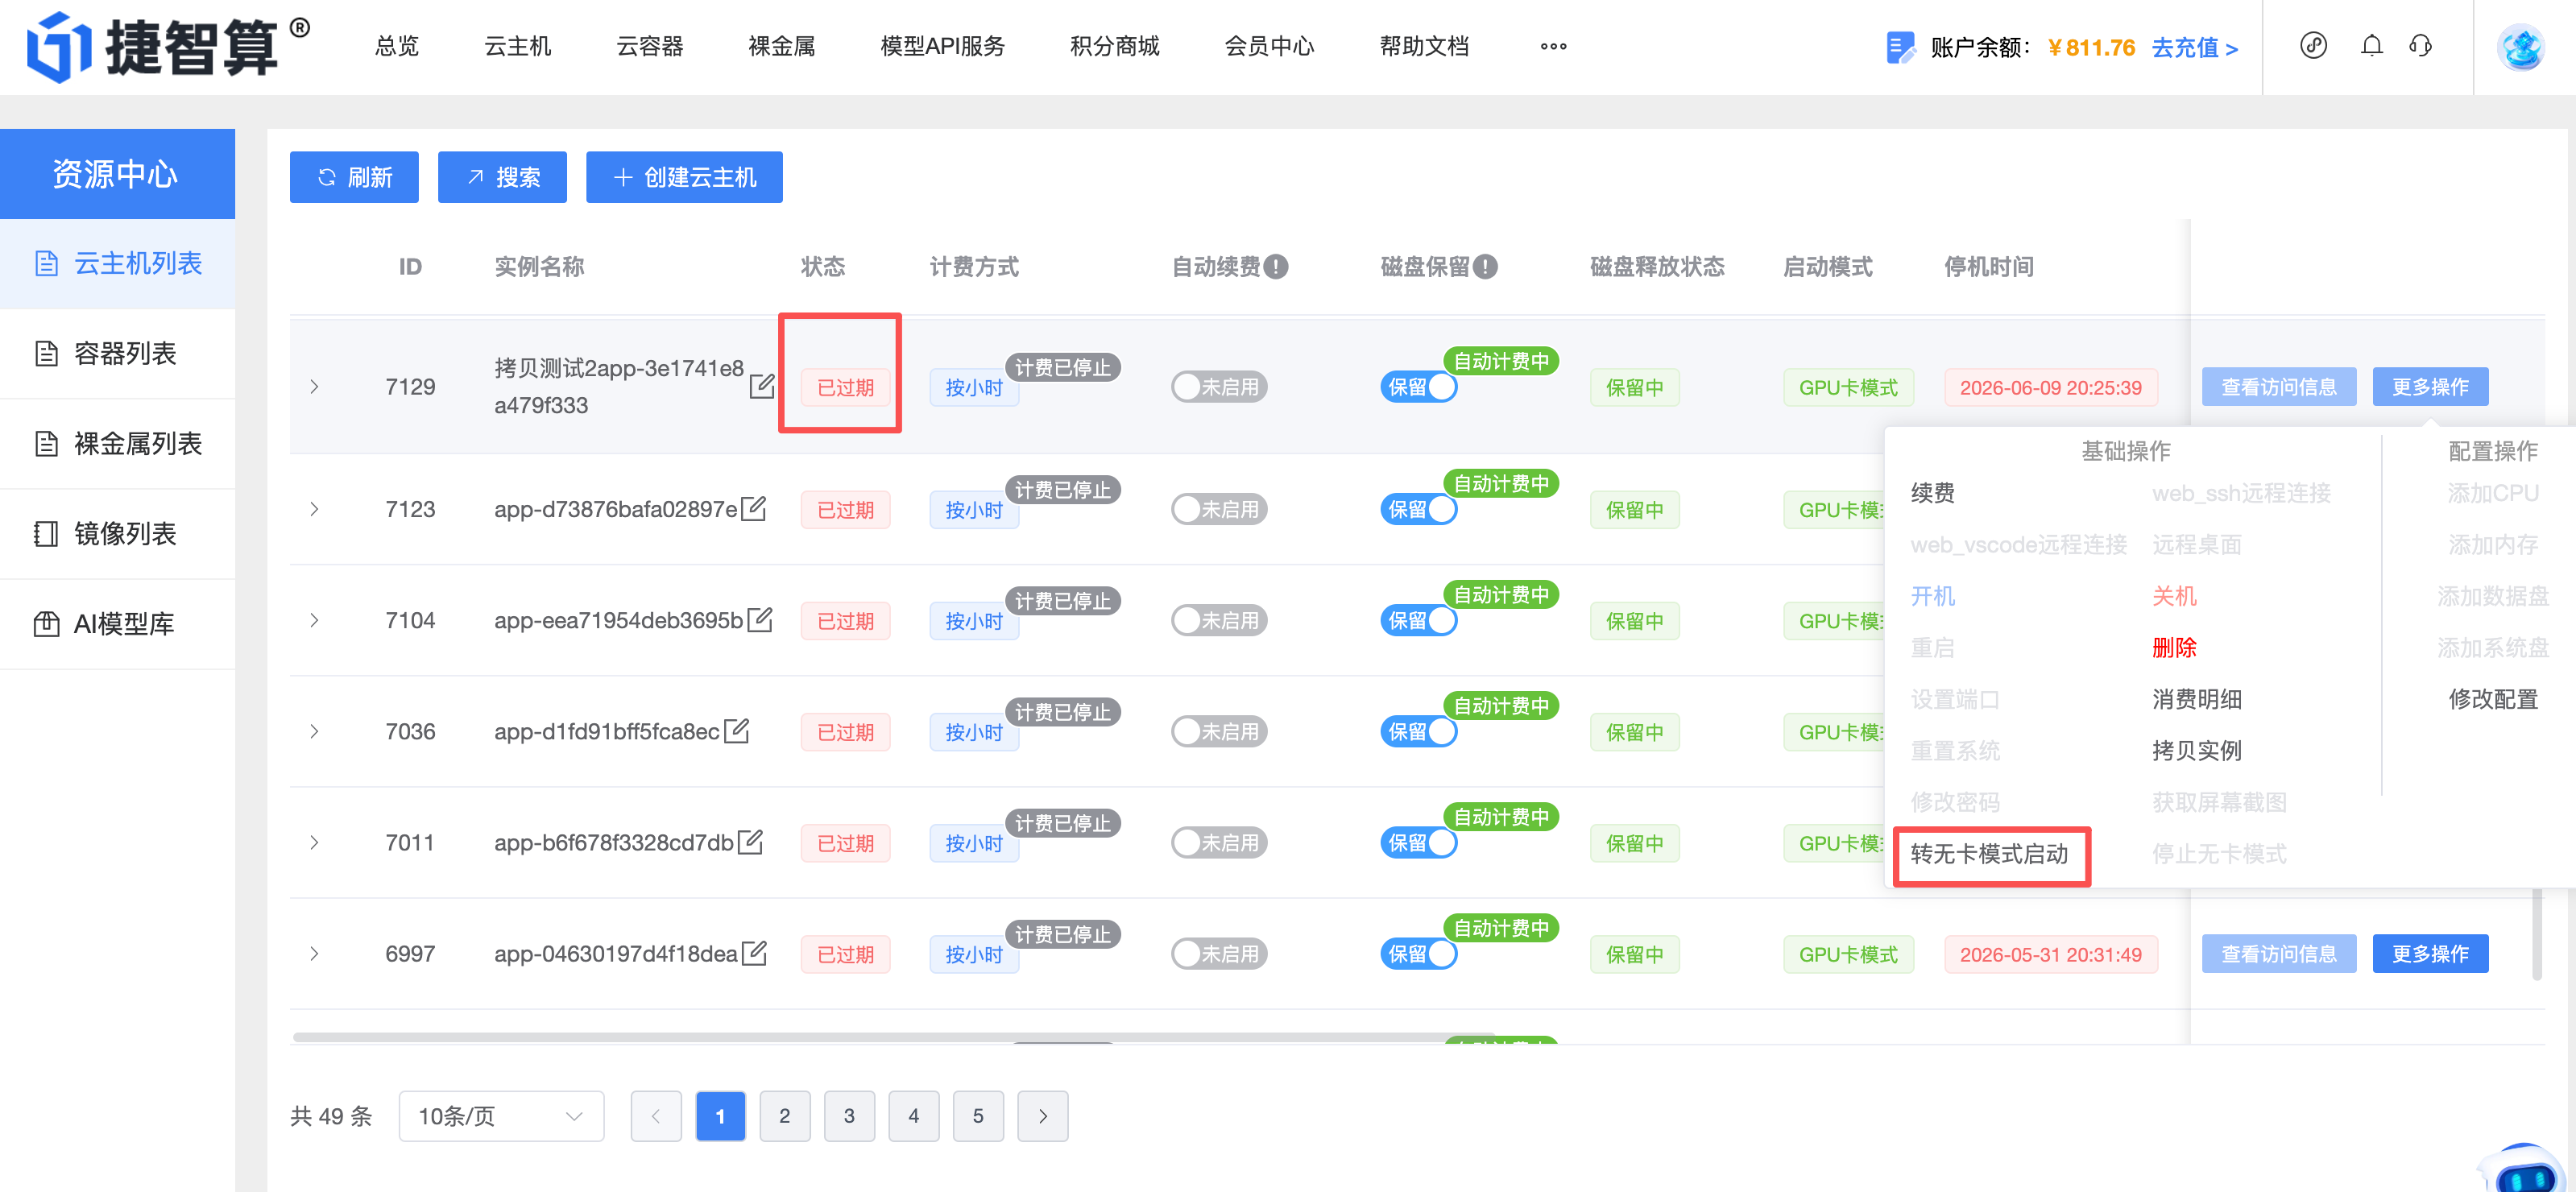The width and height of the screenshot is (2576, 1192).
Task: Open 模型API服务 in the top navigation
Action: pyautogui.click(x=942, y=46)
